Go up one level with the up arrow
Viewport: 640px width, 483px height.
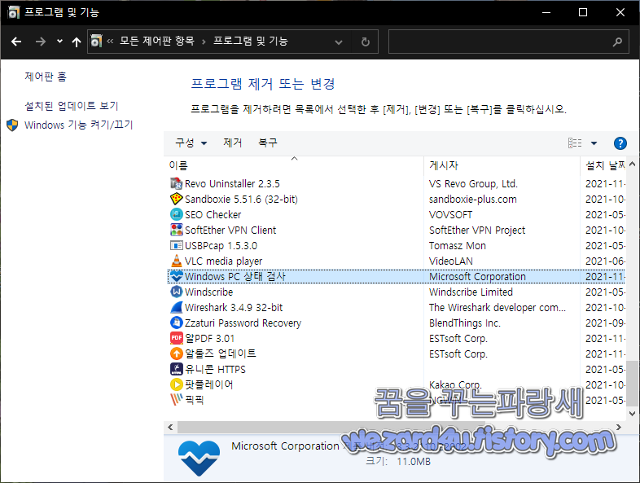coord(77,42)
